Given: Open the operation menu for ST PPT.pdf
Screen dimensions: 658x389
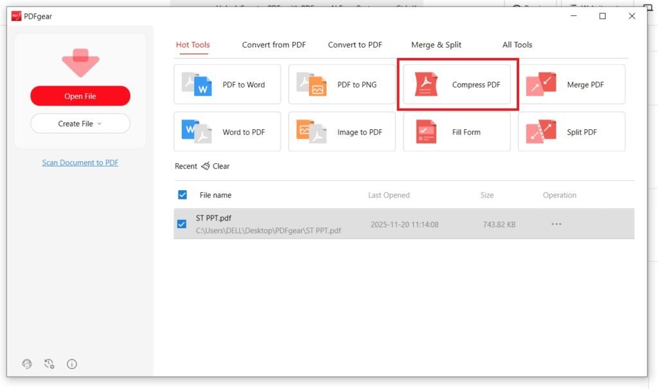Looking at the screenshot, I should (x=556, y=223).
